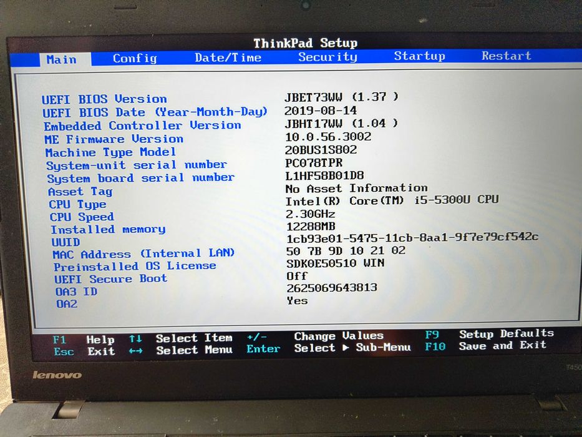Click the Embedded Controller Version label
The width and height of the screenshot is (582, 437).
coord(142,125)
